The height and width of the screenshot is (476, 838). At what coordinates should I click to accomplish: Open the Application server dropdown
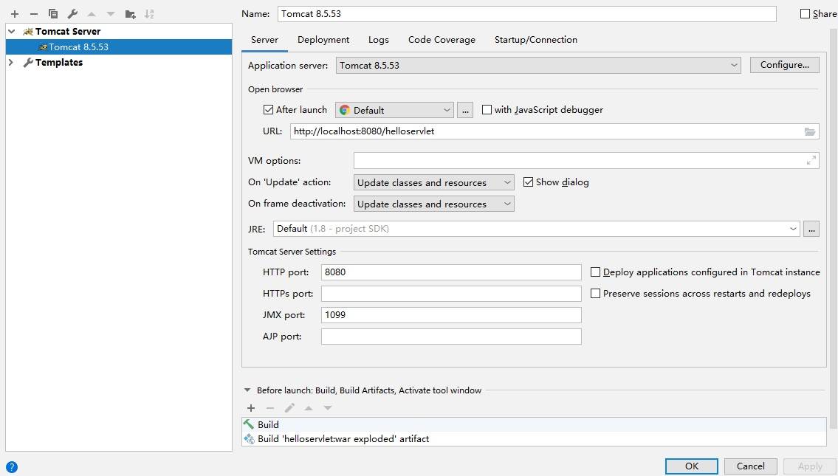538,65
